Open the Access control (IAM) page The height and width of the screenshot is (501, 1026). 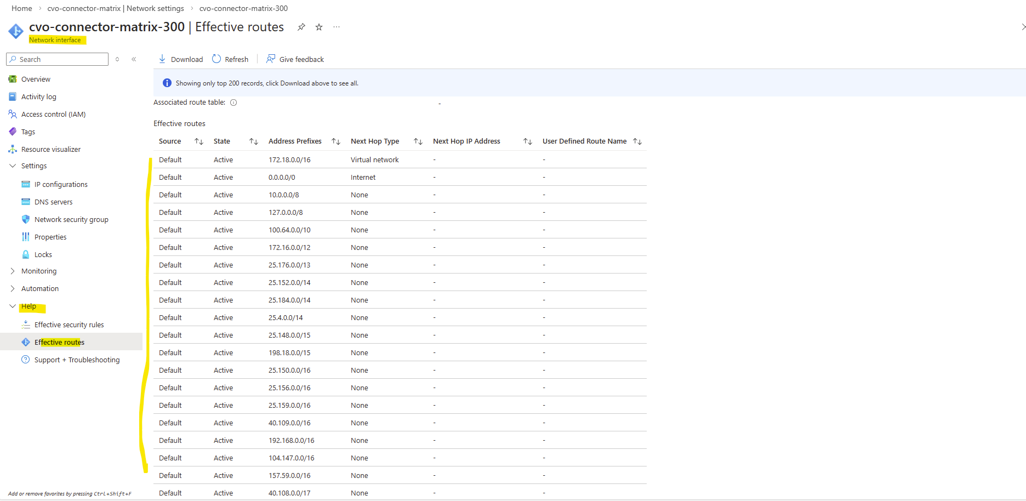coord(53,114)
